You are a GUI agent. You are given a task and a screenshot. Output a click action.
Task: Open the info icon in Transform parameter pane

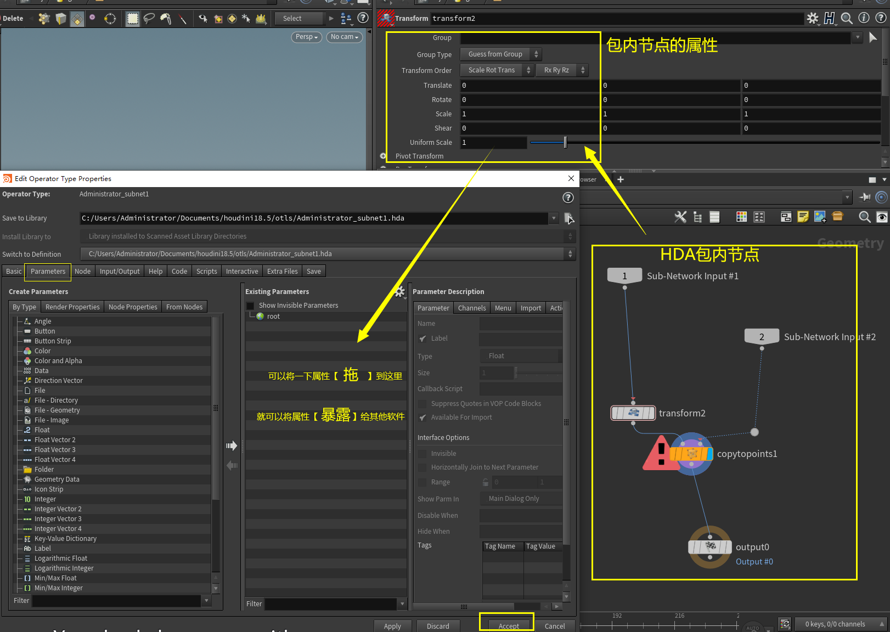(864, 18)
